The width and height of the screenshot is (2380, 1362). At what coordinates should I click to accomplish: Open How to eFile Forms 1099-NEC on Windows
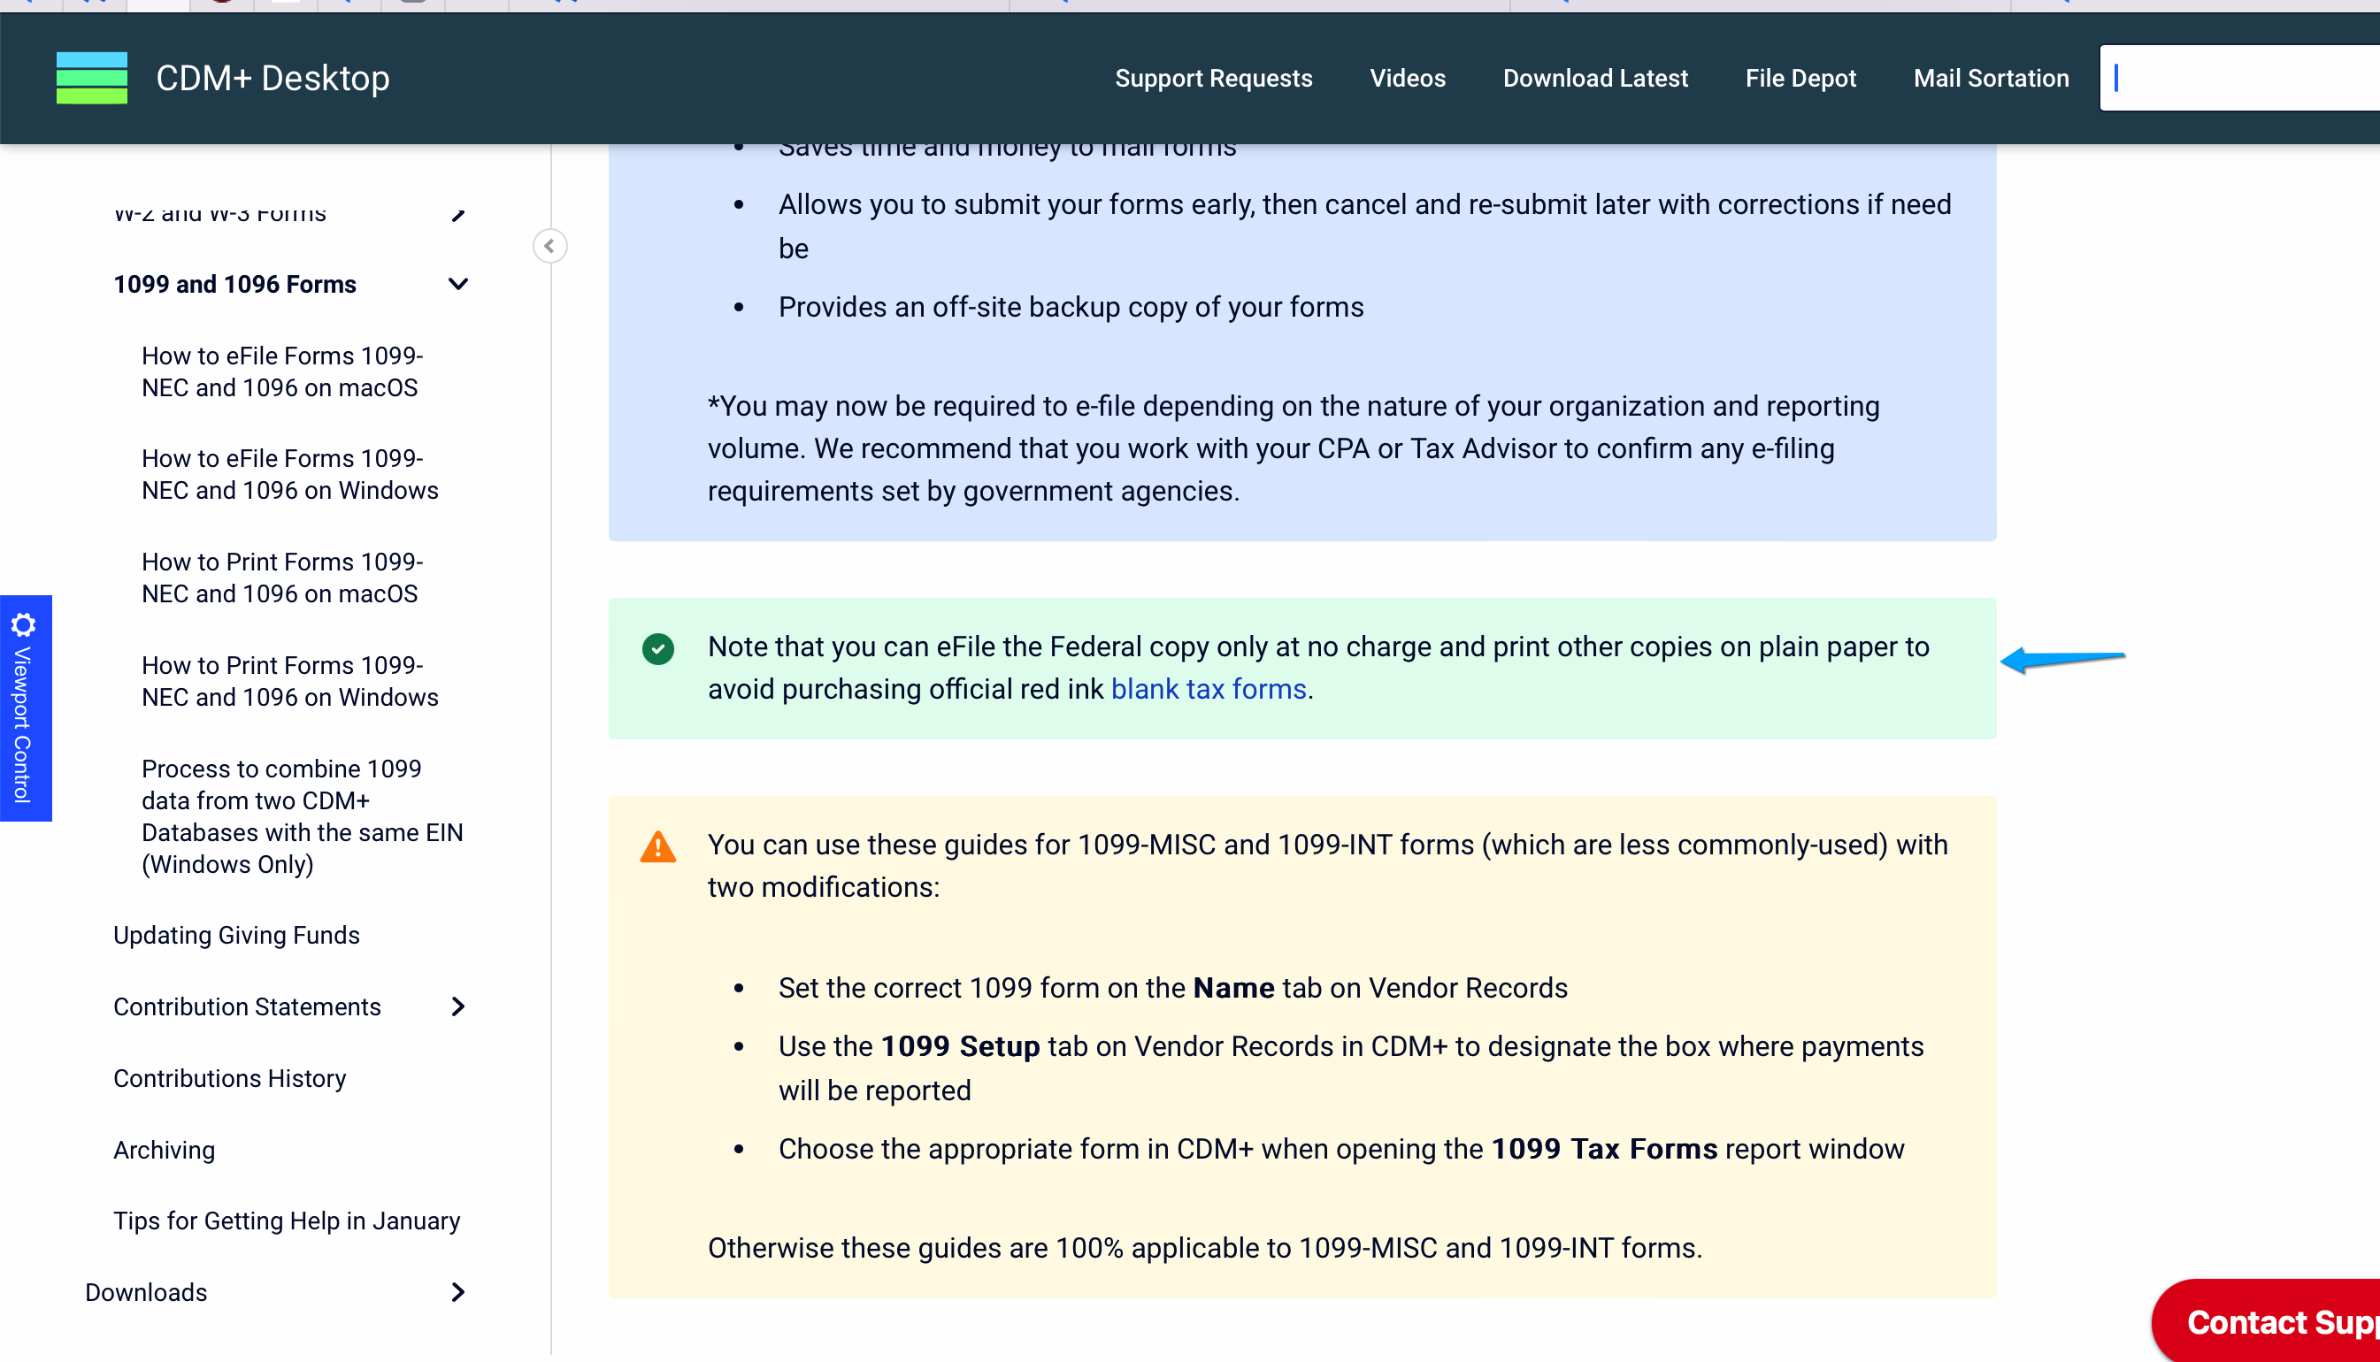(x=290, y=474)
